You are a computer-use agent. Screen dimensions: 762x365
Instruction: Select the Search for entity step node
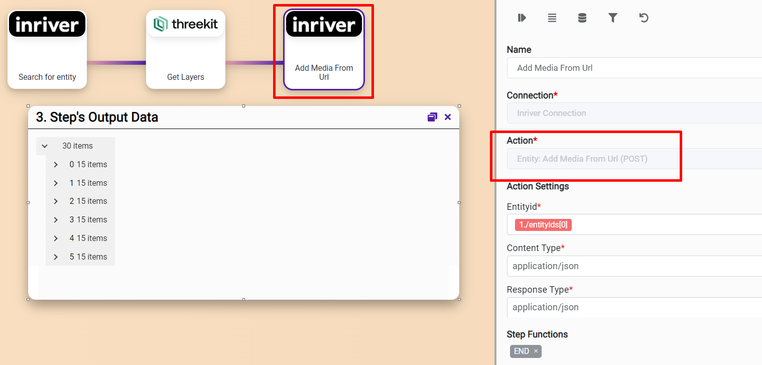tap(47, 50)
